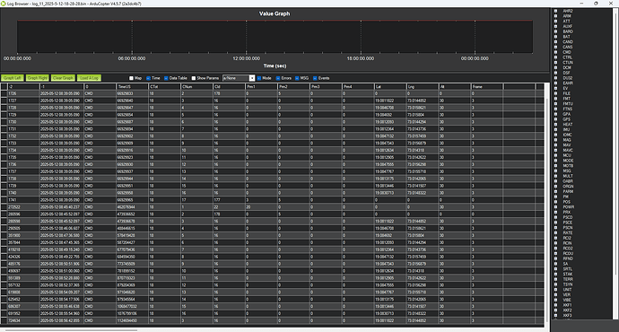Click the Clear Graph button
This screenshot has width=619, height=332.
[x=63, y=78]
